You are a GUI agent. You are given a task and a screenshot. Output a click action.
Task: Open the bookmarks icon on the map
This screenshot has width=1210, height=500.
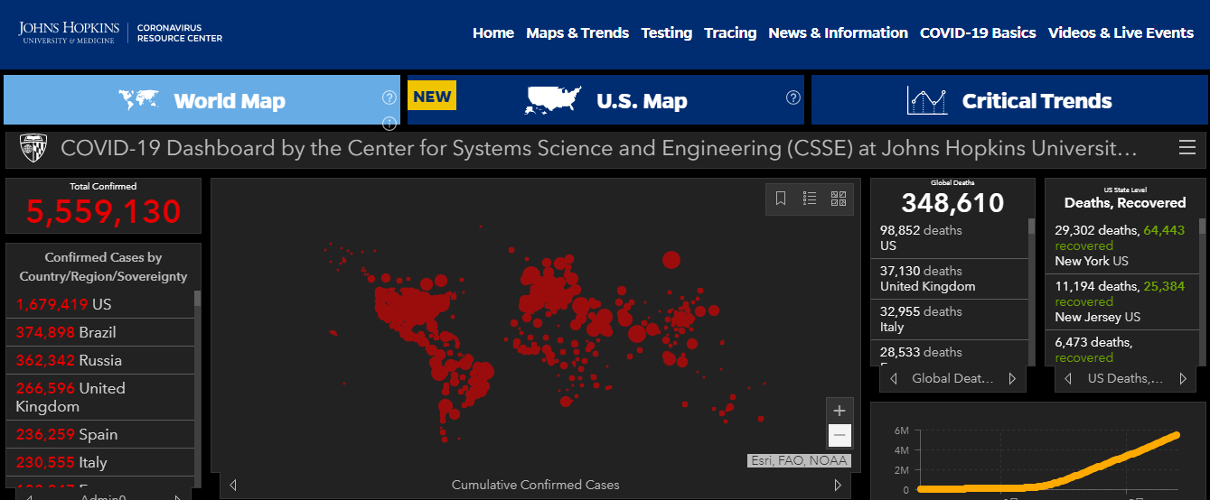coord(782,199)
